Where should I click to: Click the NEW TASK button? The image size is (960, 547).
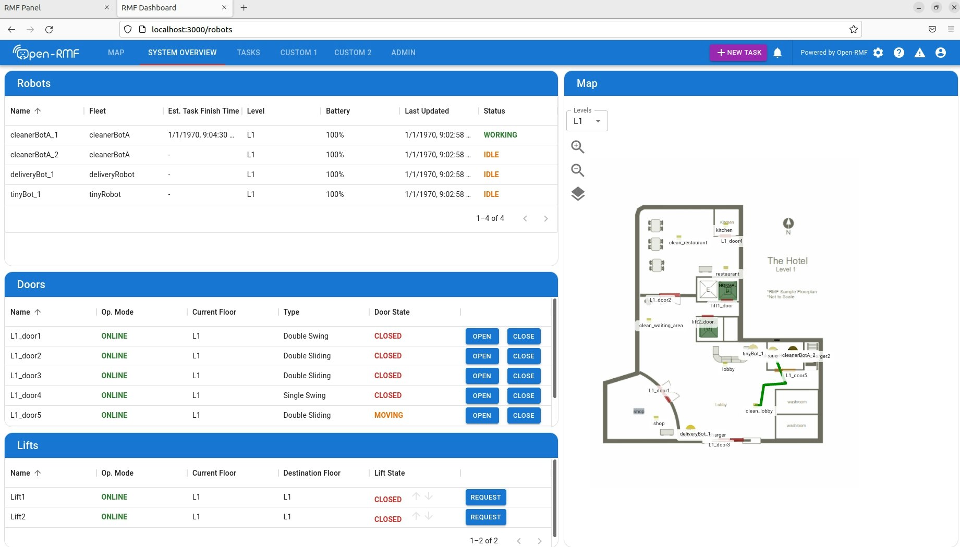coord(738,52)
